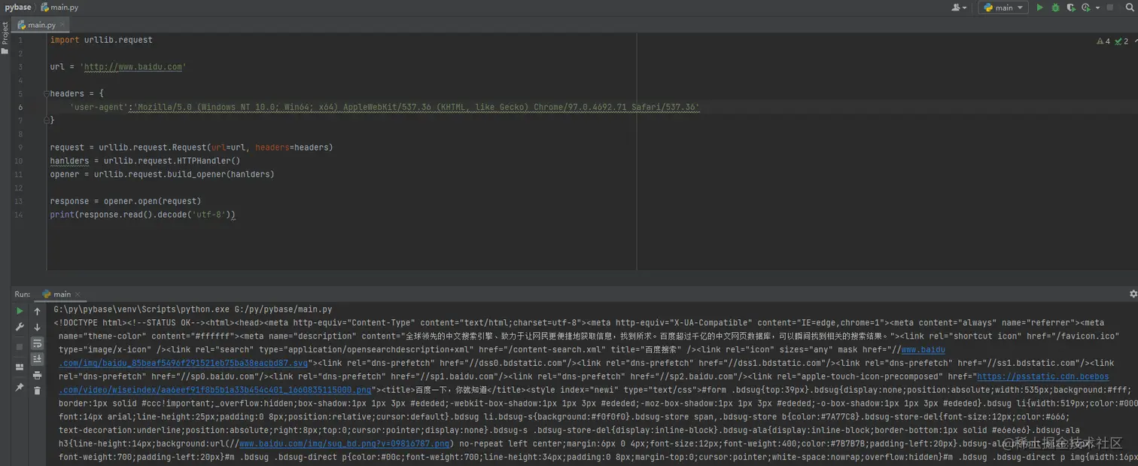Open the http://www.baidu.com URL in code

coord(133,67)
